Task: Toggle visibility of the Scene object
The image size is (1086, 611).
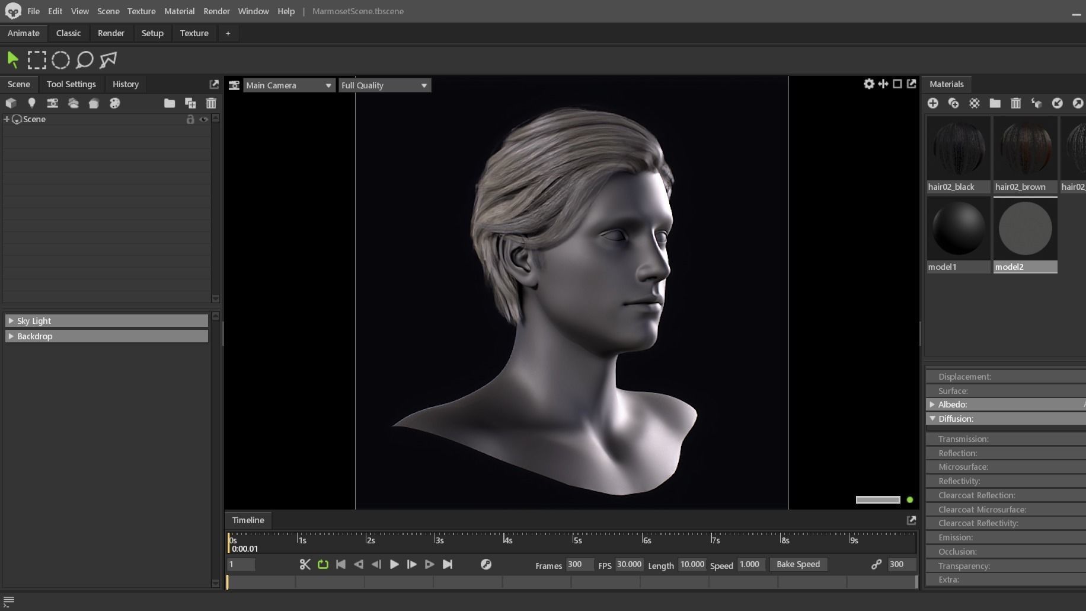Action: pos(203,119)
